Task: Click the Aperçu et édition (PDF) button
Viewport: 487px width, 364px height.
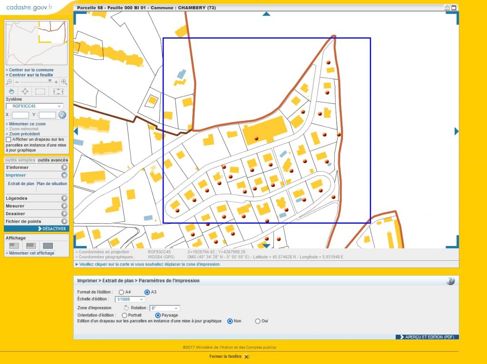Action: click(x=427, y=337)
